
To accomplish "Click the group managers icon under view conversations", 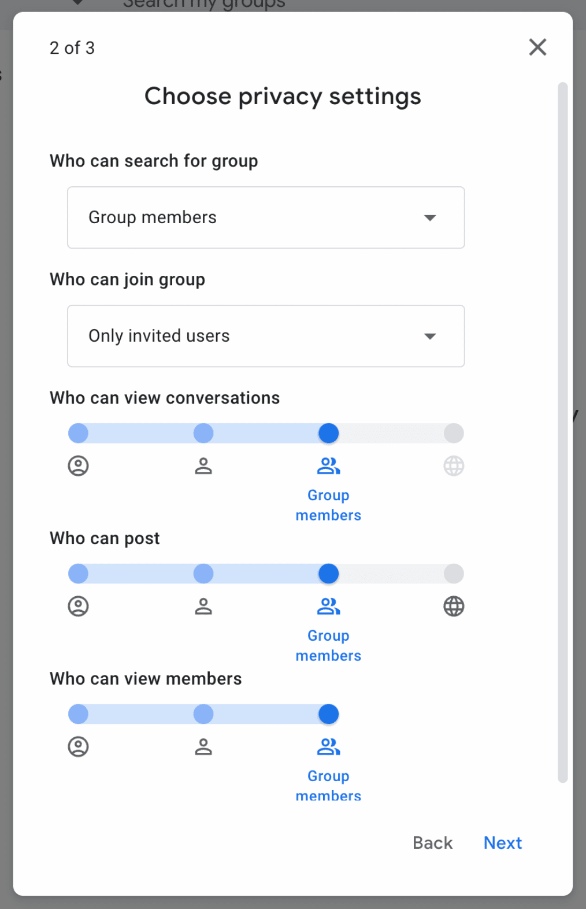I will click(x=203, y=465).
